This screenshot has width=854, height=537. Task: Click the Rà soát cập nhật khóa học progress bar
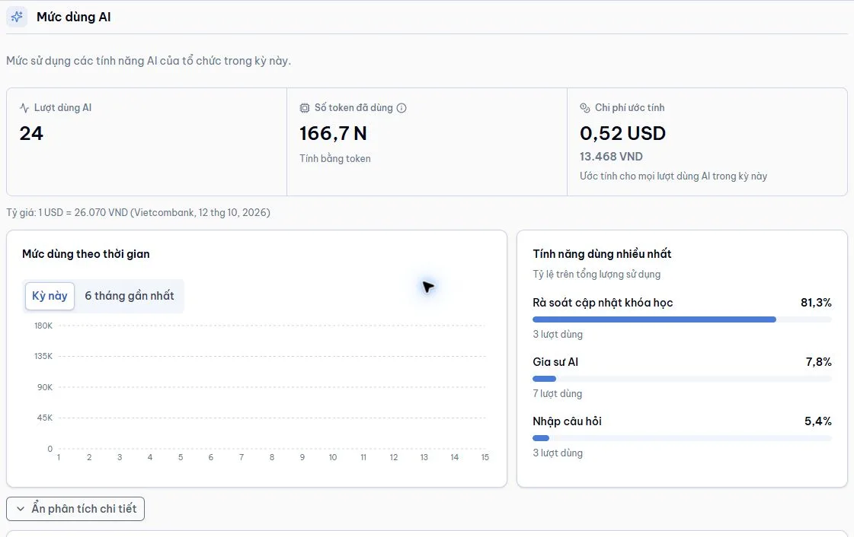point(682,319)
